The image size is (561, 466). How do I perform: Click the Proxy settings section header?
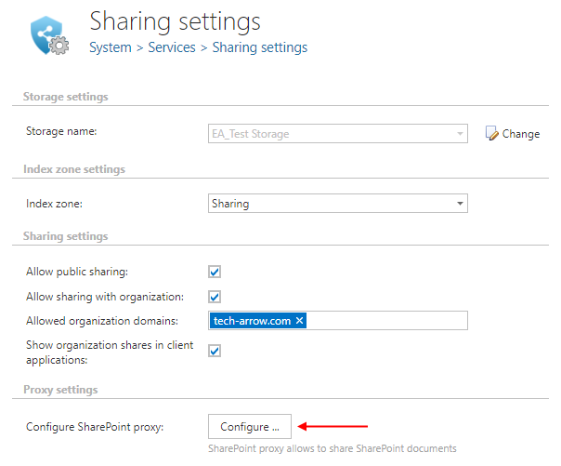coord(60,389)
